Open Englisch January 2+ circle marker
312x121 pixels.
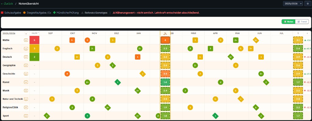[x=140, y=48]
